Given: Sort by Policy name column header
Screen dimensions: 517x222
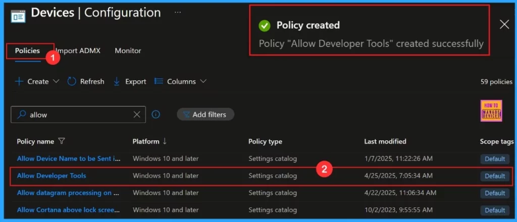Looking at the screenshot, I should tap(35, 141).
